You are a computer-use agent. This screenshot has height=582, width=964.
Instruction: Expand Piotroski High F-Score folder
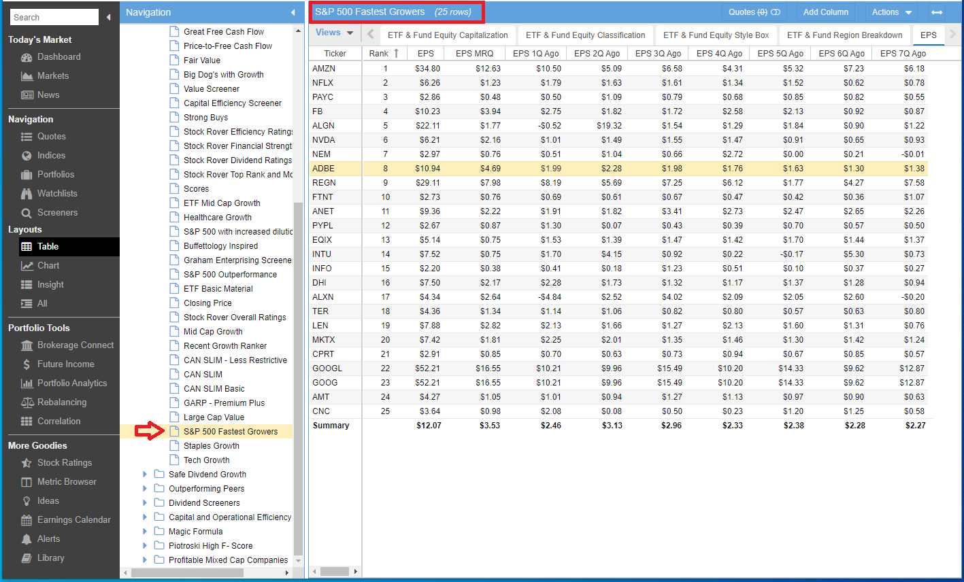click(145, 546)
